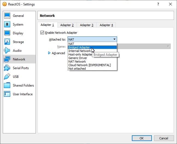The image size is (177, 144).
Task: Open the Serial Ports connector icon
Action: point(7,68)
